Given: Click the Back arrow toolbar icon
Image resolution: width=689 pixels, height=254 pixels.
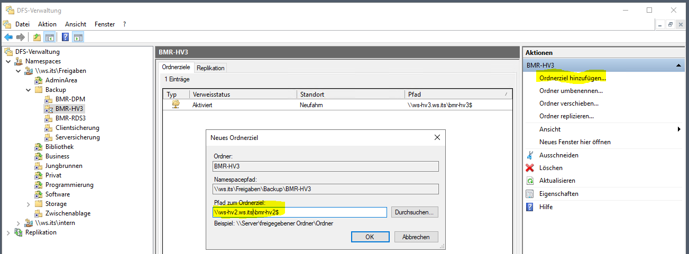Looking at the screenshot, I should tap(8, 37).
